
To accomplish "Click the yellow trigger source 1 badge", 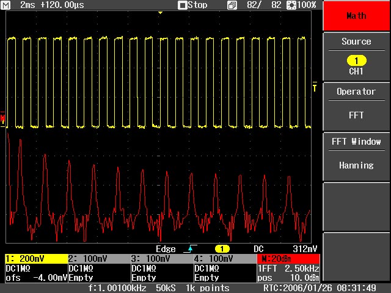I will pyautogui.click(x=224, y=249).
